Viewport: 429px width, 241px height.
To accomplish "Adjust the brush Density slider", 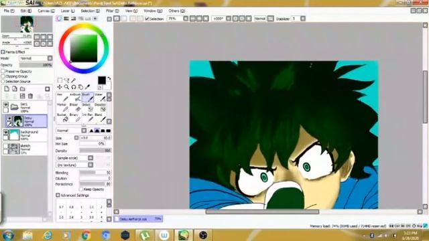I will coord(95,151).
